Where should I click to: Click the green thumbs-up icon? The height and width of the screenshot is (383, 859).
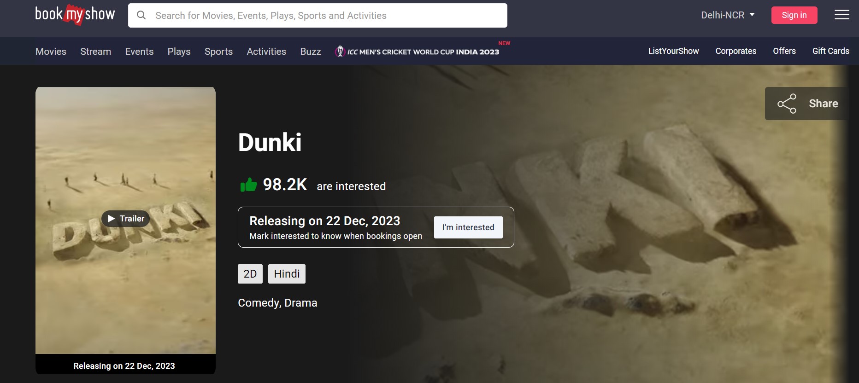248,185
